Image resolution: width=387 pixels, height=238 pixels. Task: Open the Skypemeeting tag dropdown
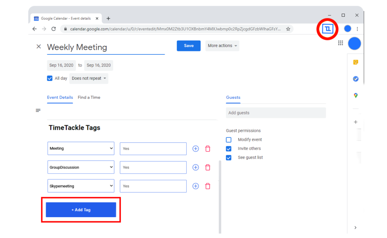[80, 186]
